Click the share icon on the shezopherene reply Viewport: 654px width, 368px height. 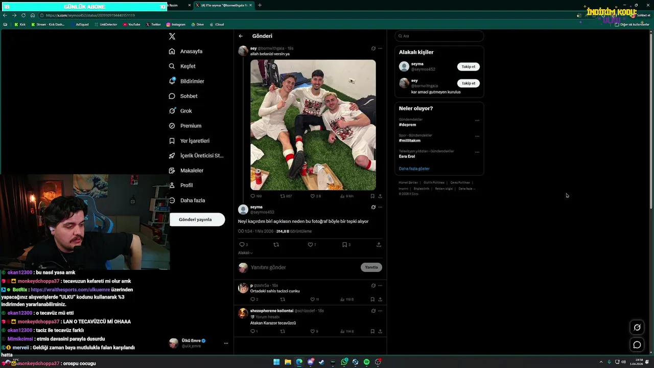380,331
